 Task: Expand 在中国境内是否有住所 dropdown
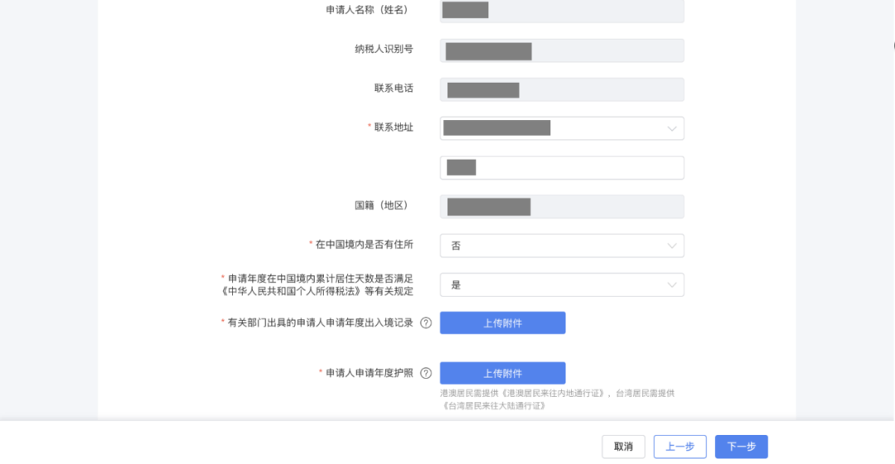click(561, 246)
